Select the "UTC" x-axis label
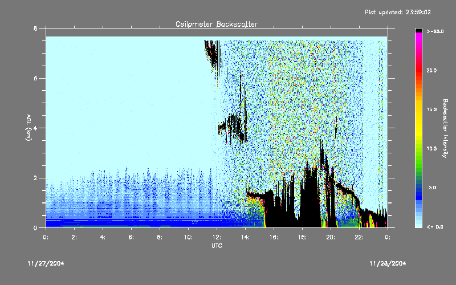This screenshot has height=285, width=456. click(x=217, y=246)
